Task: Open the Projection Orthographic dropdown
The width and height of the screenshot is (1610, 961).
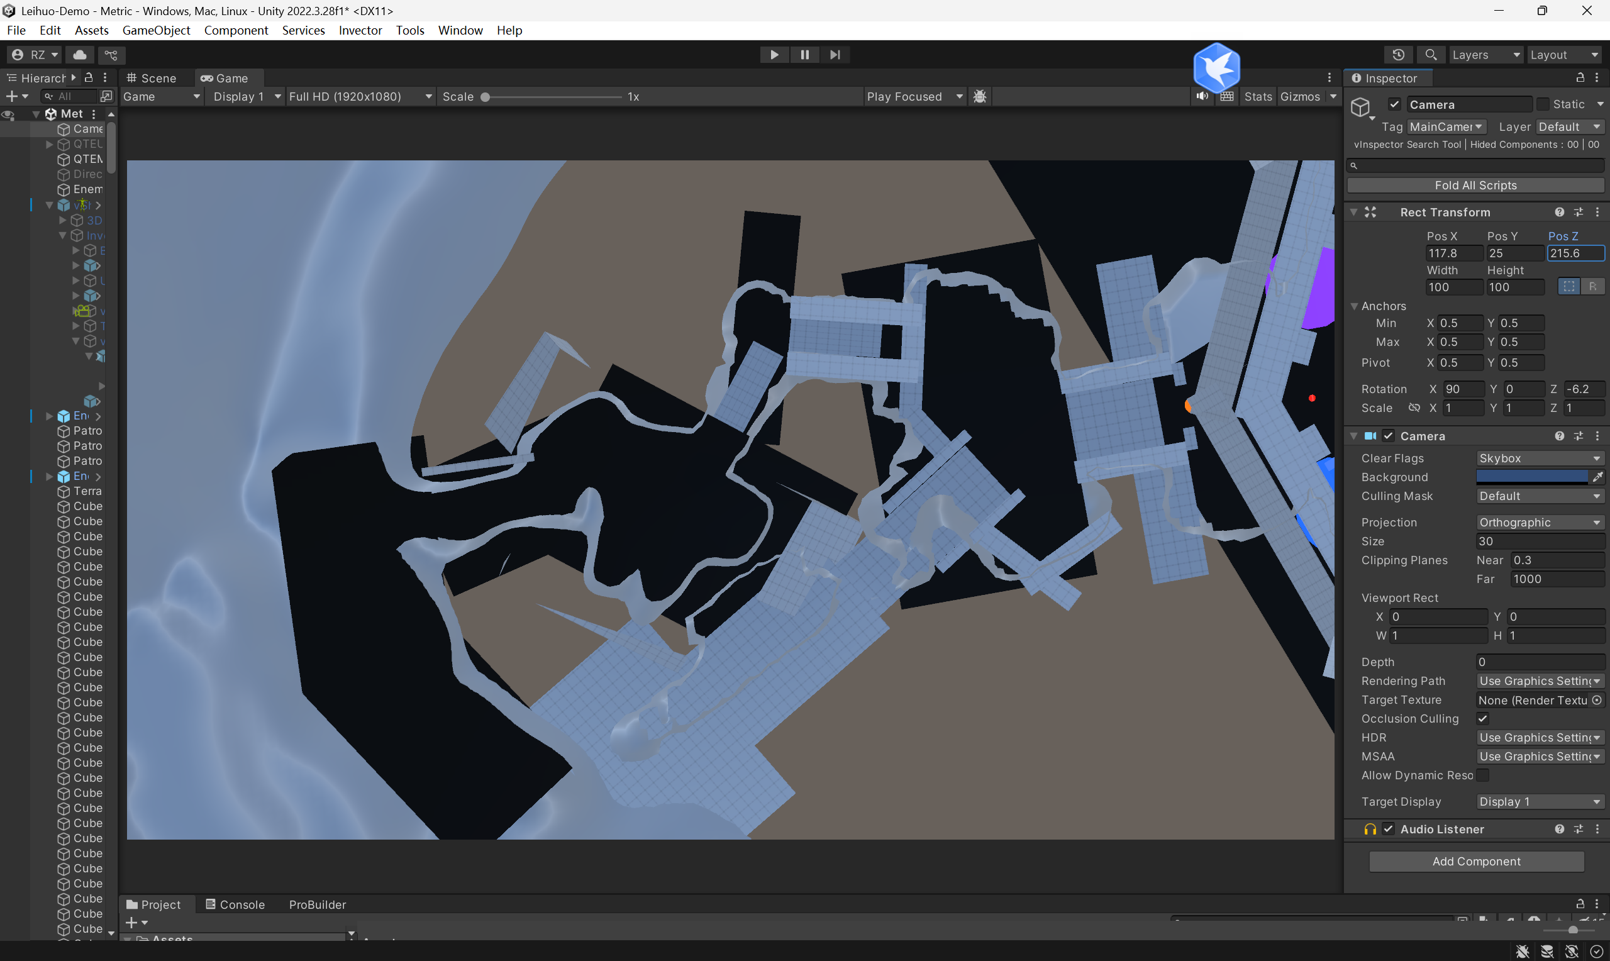Action: pyautogui.click(x=1539, y=523)
